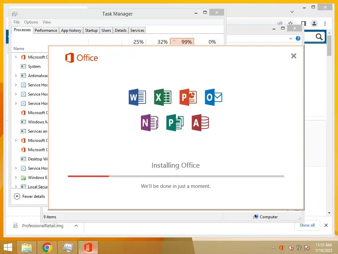Sort by the 32% memory column header

click(x=158, y=42)
